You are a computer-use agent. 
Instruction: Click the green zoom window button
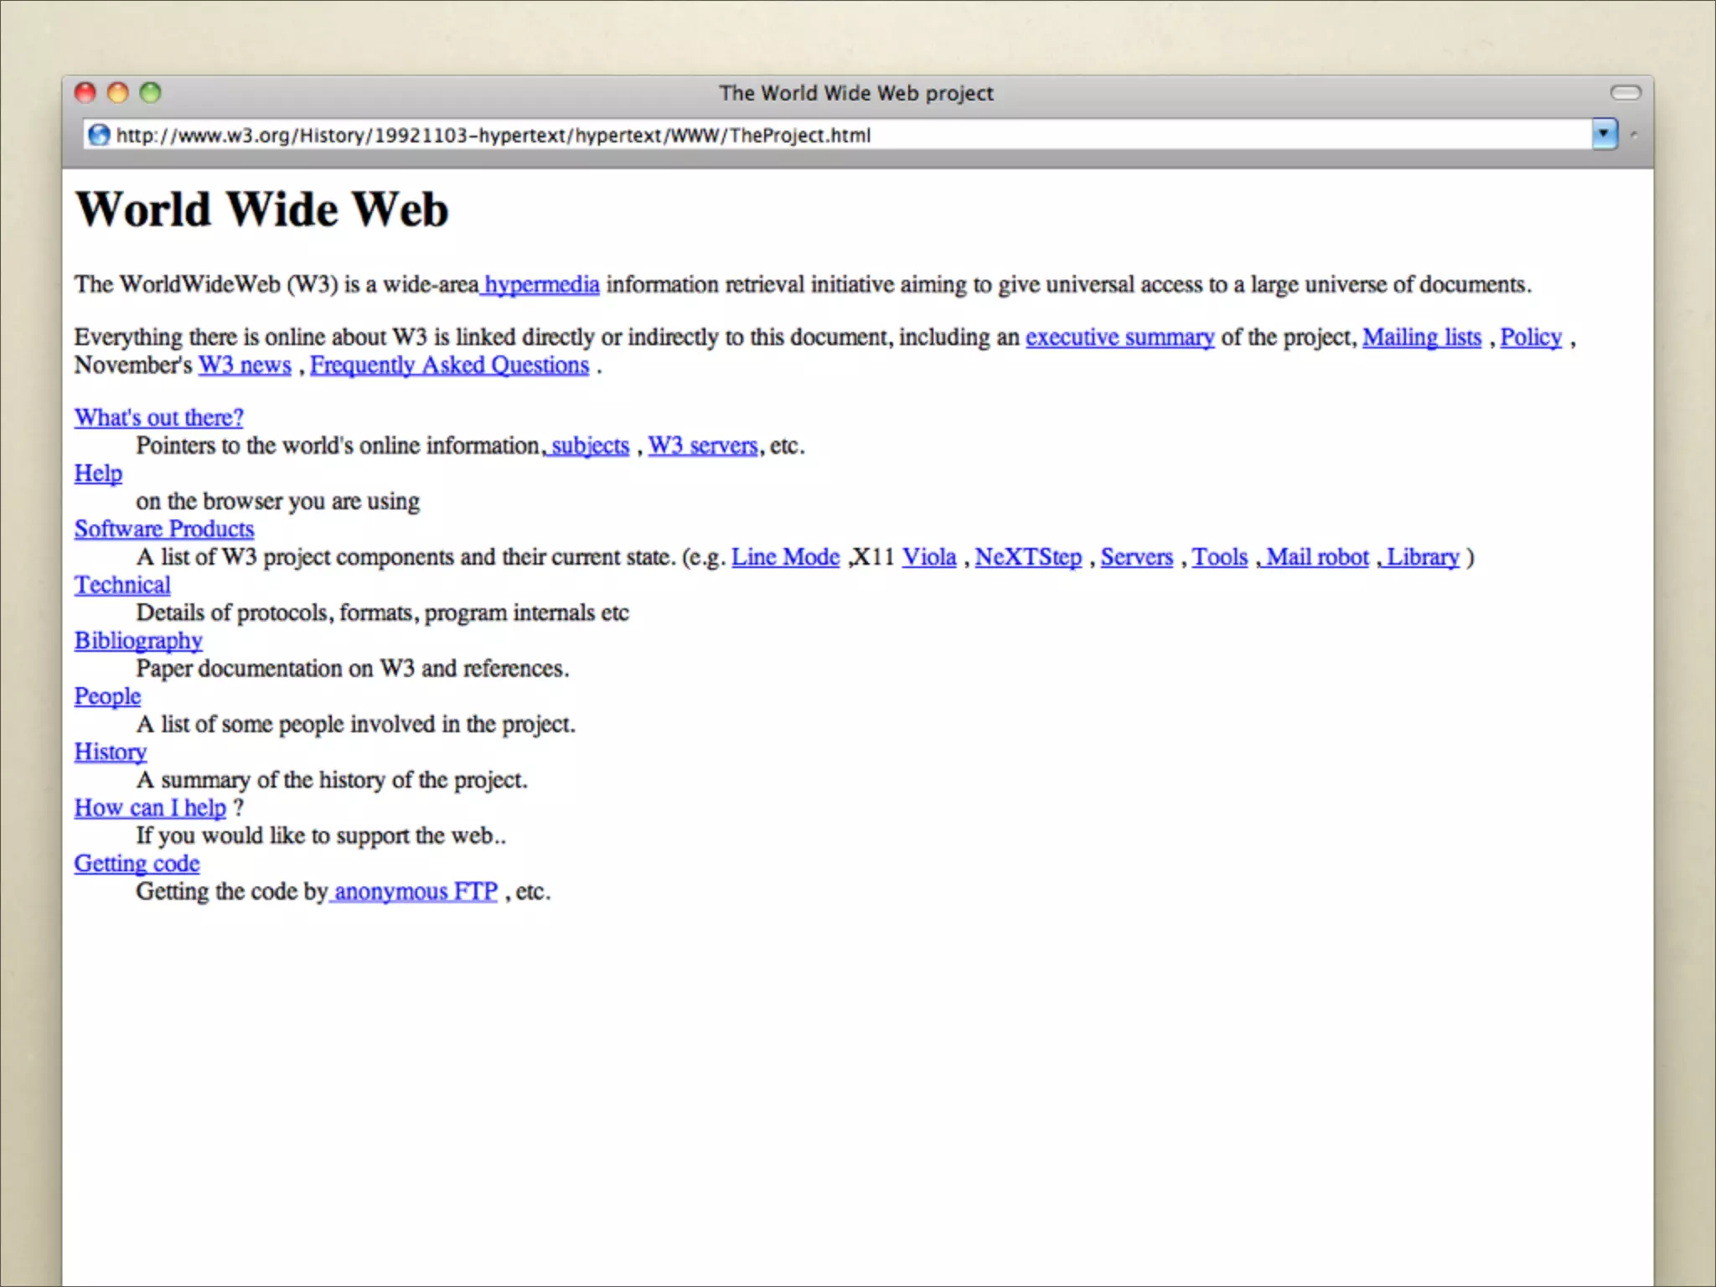[151, 92]
